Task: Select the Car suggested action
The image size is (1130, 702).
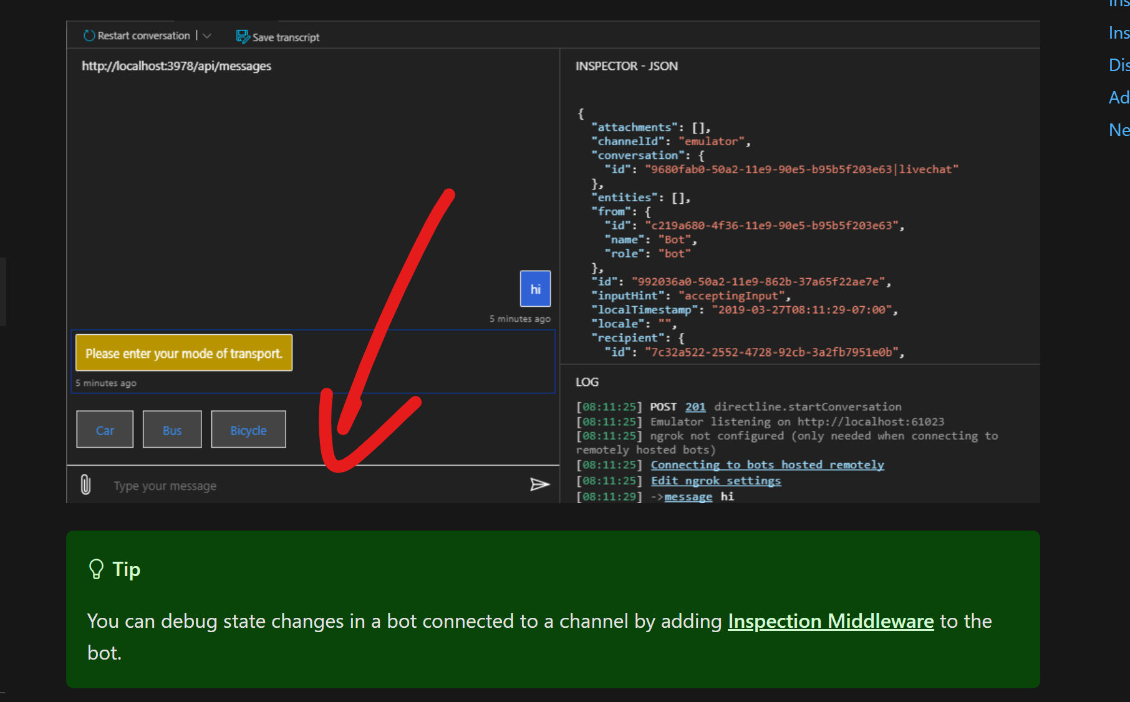Action: click(104, 429)
